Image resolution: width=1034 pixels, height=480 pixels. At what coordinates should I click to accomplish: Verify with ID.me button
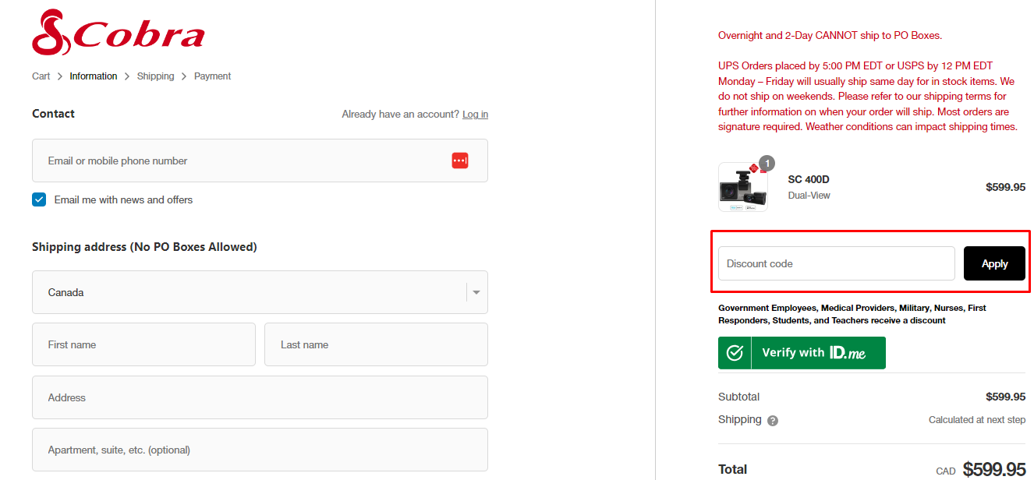pyautogui.click(x=802, y=353)
